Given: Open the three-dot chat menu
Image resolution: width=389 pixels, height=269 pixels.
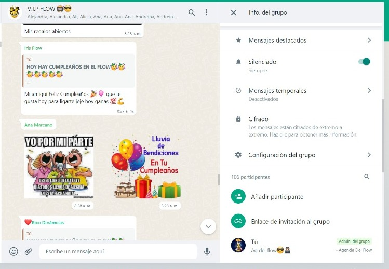Looking at the screenshot, I should 206,12.
